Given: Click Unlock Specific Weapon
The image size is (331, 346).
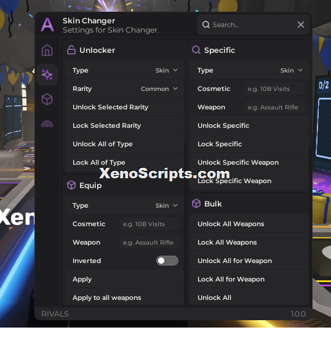Looking at the screenshot, I should tap(249, 162).
